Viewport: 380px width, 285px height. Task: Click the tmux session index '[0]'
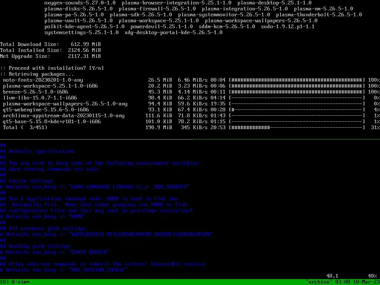(4, 282)
